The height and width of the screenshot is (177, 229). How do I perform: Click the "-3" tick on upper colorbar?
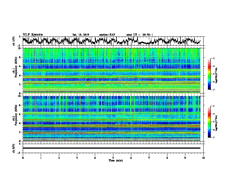click(x=213, y=58)
